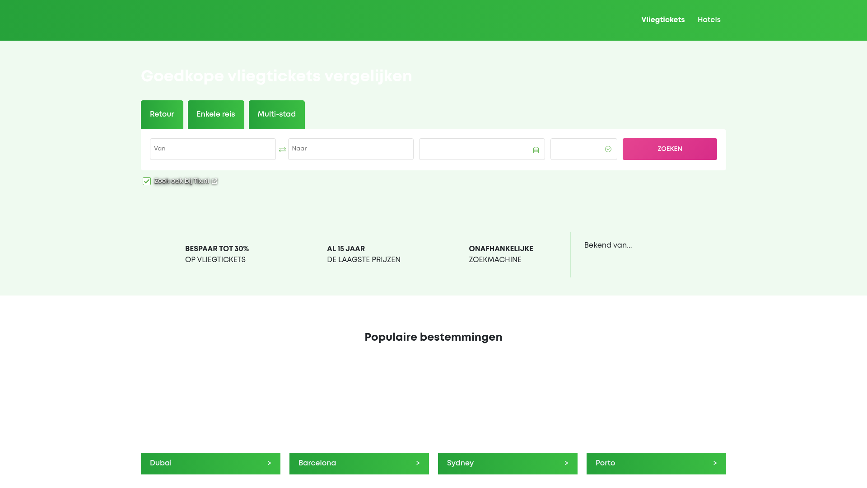Click the arrow on the Porto card

715,463
